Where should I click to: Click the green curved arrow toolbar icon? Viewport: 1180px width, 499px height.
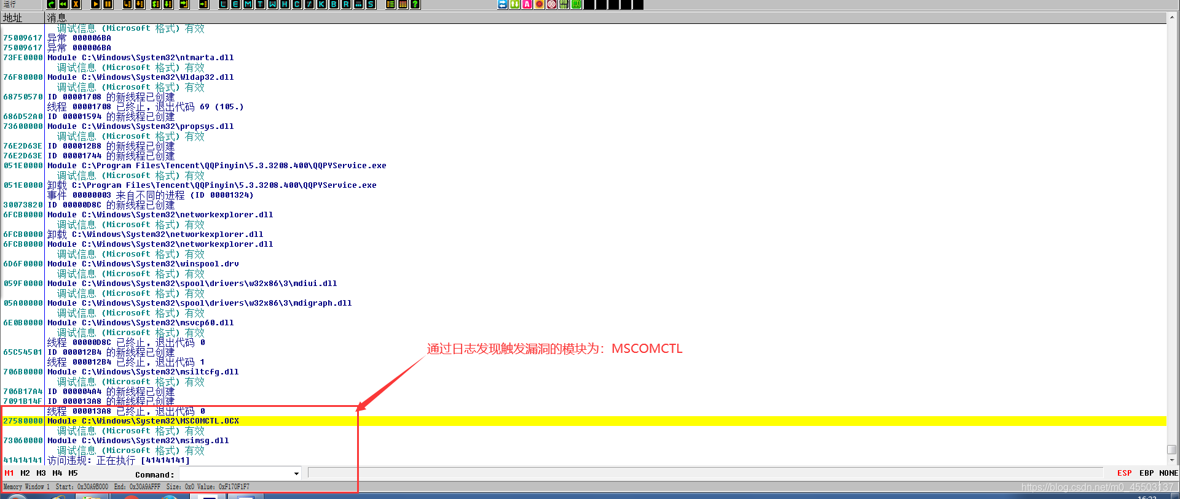(x=51, y=4)
